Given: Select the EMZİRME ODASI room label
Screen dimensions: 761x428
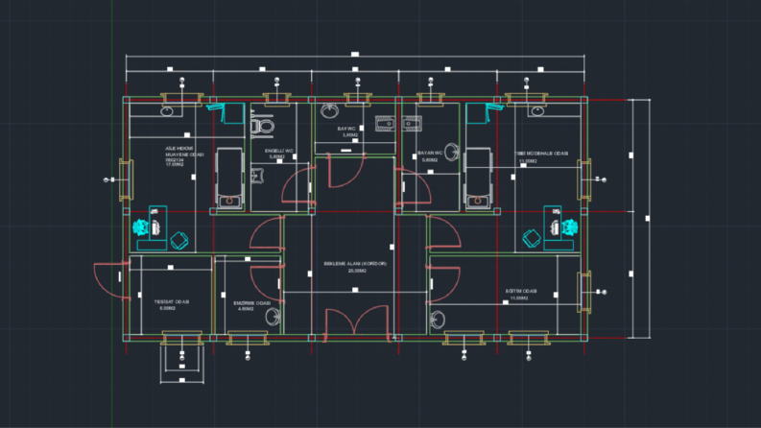Looking at the screenshot, I should coord(251,303).
